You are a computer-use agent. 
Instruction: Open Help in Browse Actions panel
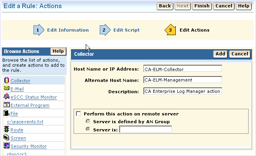click(x=58, y=51)
